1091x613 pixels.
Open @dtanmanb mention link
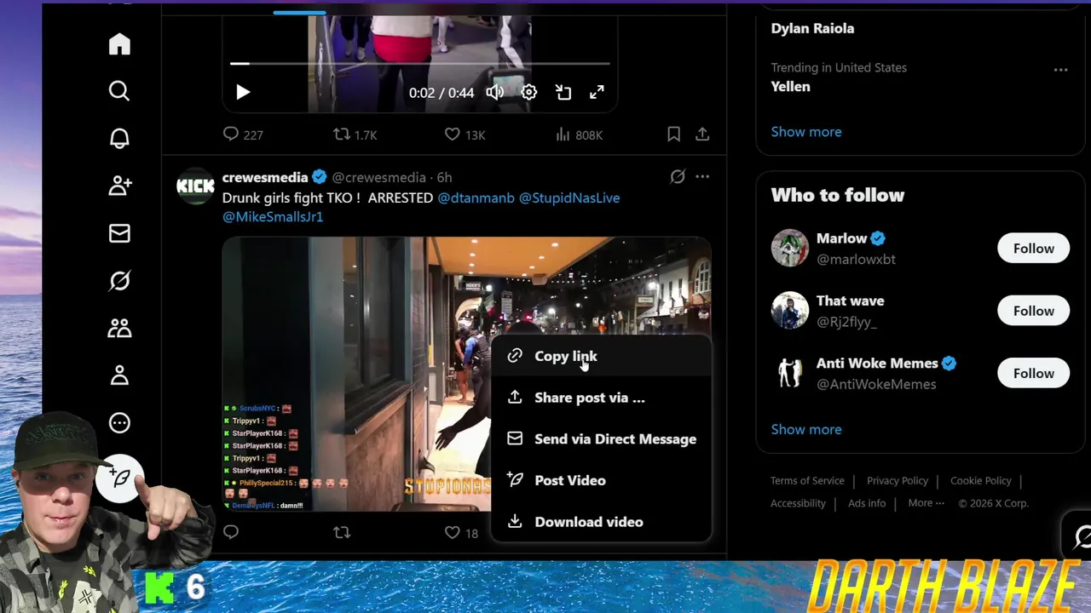(476, 198)
